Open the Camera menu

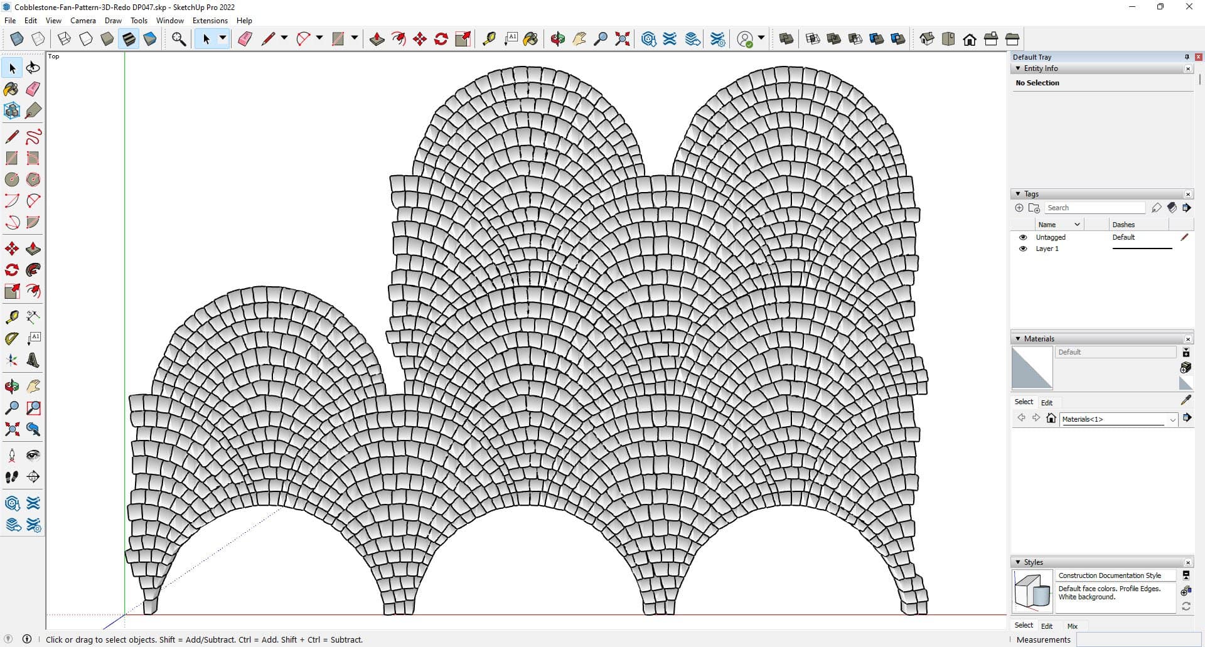[x=83, y=21]
